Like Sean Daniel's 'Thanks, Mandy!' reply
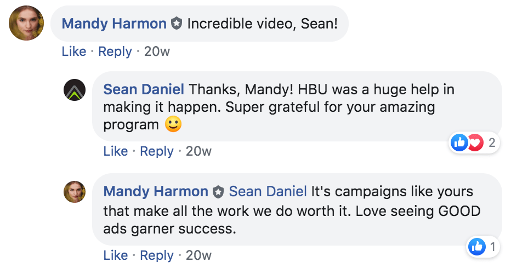The height and width of the screenshot is (273, 511). [x=116, y=151]
